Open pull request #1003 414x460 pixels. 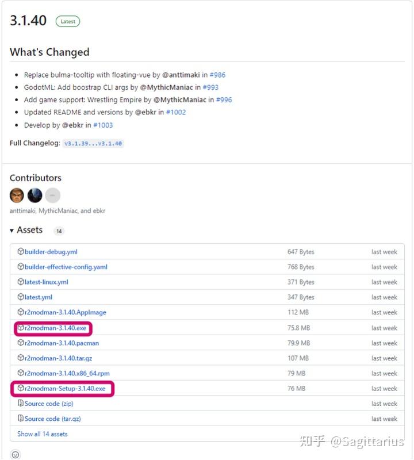point(103,125)
